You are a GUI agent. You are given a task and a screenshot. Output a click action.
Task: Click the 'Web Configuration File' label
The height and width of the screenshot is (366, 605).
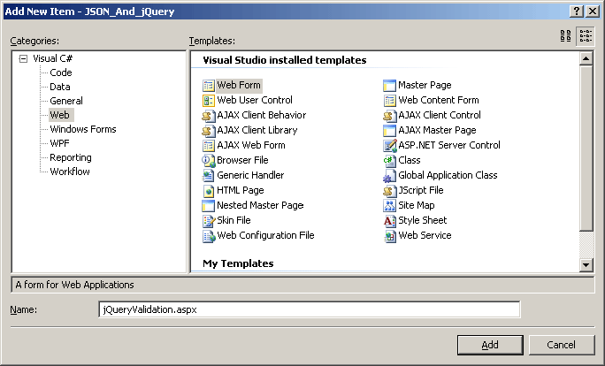click(265, 236)
